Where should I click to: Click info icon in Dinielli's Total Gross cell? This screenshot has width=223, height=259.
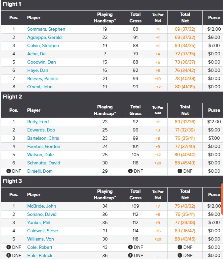130,171
